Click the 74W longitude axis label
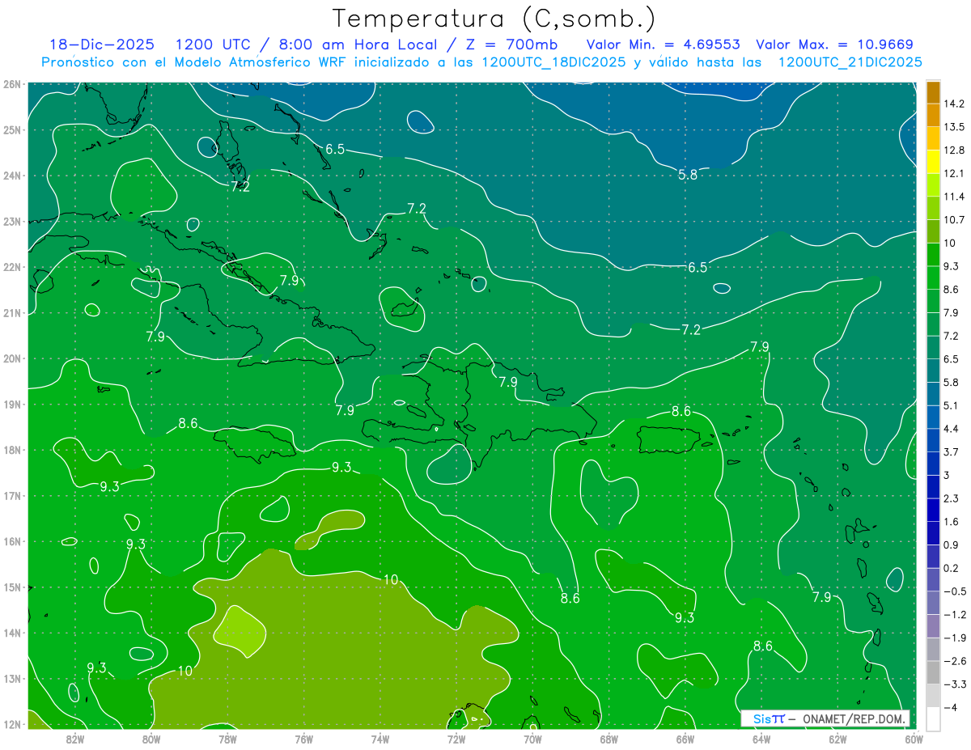This screenshot has width=971, height=750. coord(380,739)
